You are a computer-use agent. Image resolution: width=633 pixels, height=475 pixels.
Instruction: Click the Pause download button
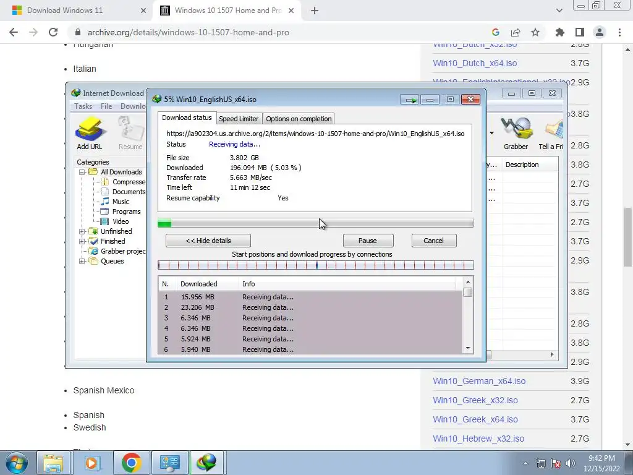pyautogui.click(x=368, y=241)
